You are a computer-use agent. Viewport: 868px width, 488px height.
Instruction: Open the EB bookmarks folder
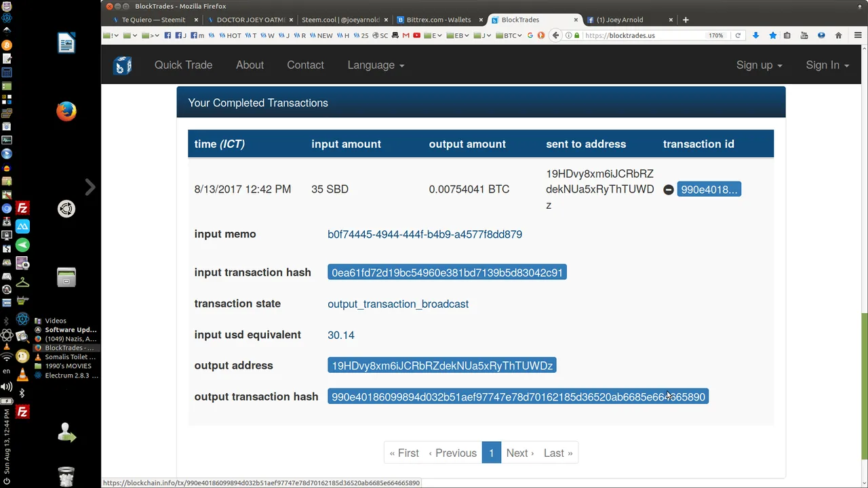coord(459,35)
